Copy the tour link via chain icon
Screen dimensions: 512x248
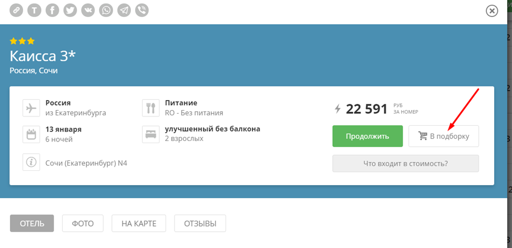[16, 10]
